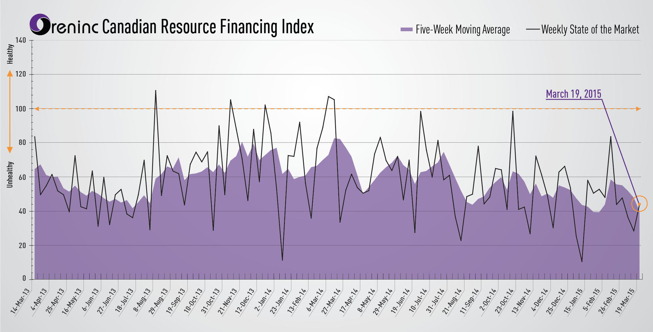Screen dimensions: 653x332
Task: Click the '17-Apr-14' date label
Action: tap(349, 300)
